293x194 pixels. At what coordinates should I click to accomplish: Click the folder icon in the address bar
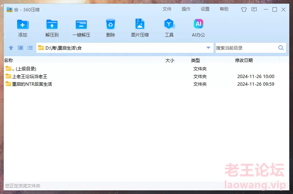click(x=41, y=48)
